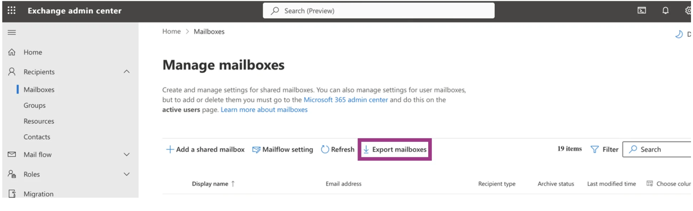Viewport: 693px width, 211px height.
Task: Sort by Display name column
Action: 210,184
